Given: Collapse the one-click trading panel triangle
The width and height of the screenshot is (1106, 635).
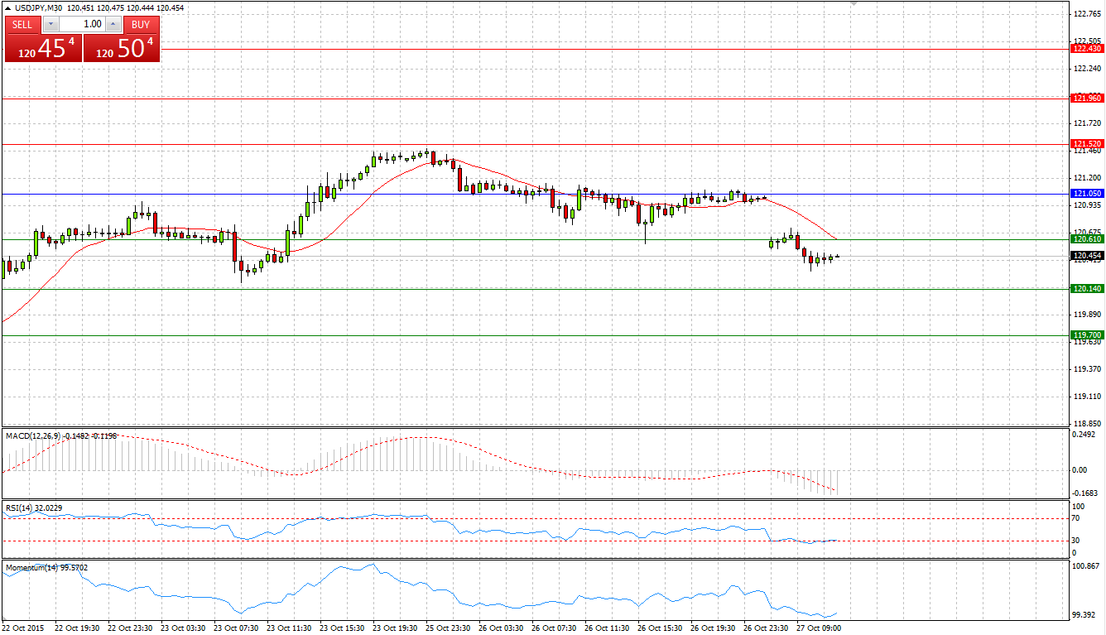Looking at the screenshot, I should (8, 7).
